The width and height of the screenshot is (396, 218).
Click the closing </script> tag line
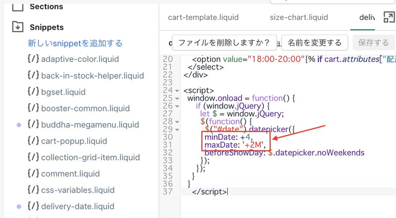click(209, 192)
